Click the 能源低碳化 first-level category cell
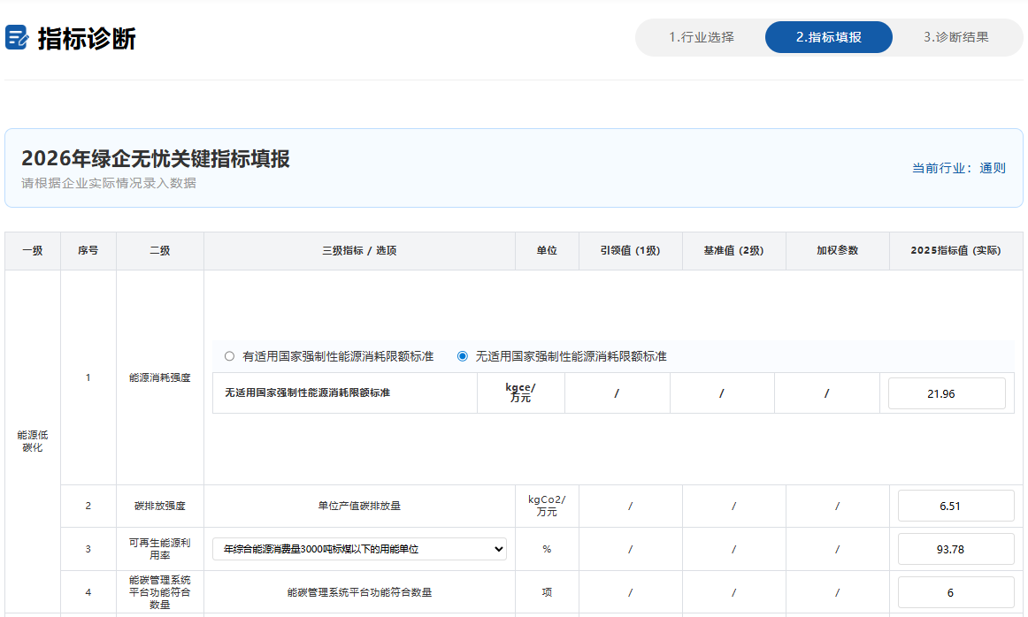Screen dimensions: 1028x617 point(33,441)
